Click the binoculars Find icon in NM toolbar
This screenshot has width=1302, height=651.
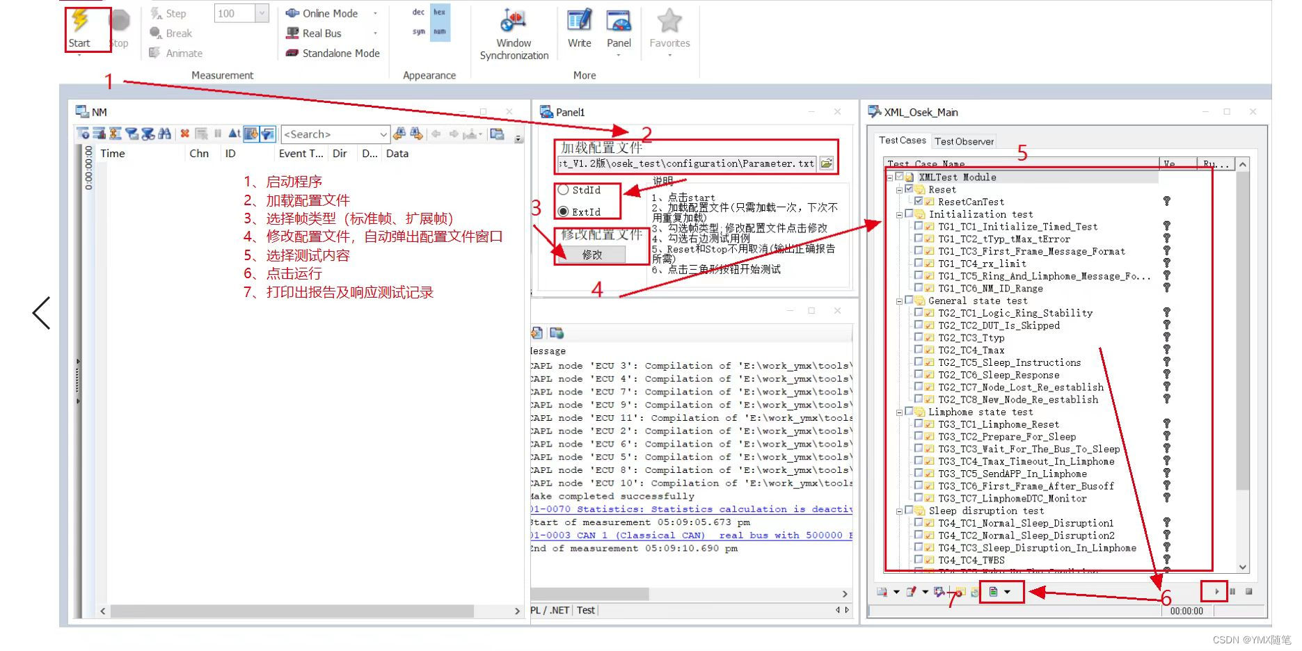pos(166,134)
